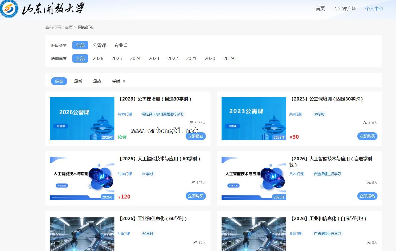Click 立即购买 for 2023 公需课培训
The width and height of the screenshot is (396, 251).
[367, 136]
